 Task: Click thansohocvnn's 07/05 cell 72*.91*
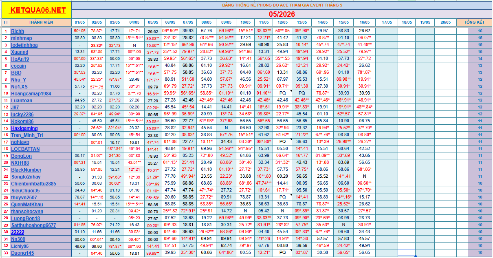(188, 211)
